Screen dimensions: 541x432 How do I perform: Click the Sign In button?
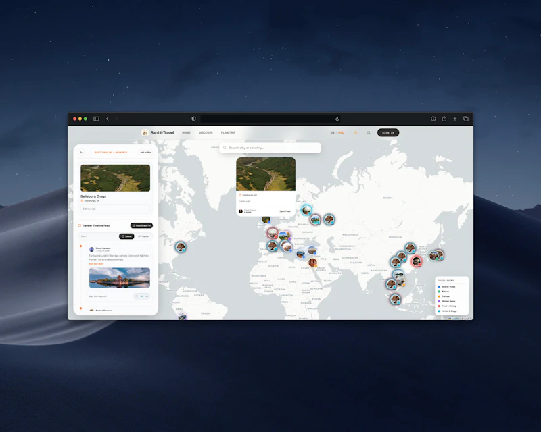click(x=388, y=132)
